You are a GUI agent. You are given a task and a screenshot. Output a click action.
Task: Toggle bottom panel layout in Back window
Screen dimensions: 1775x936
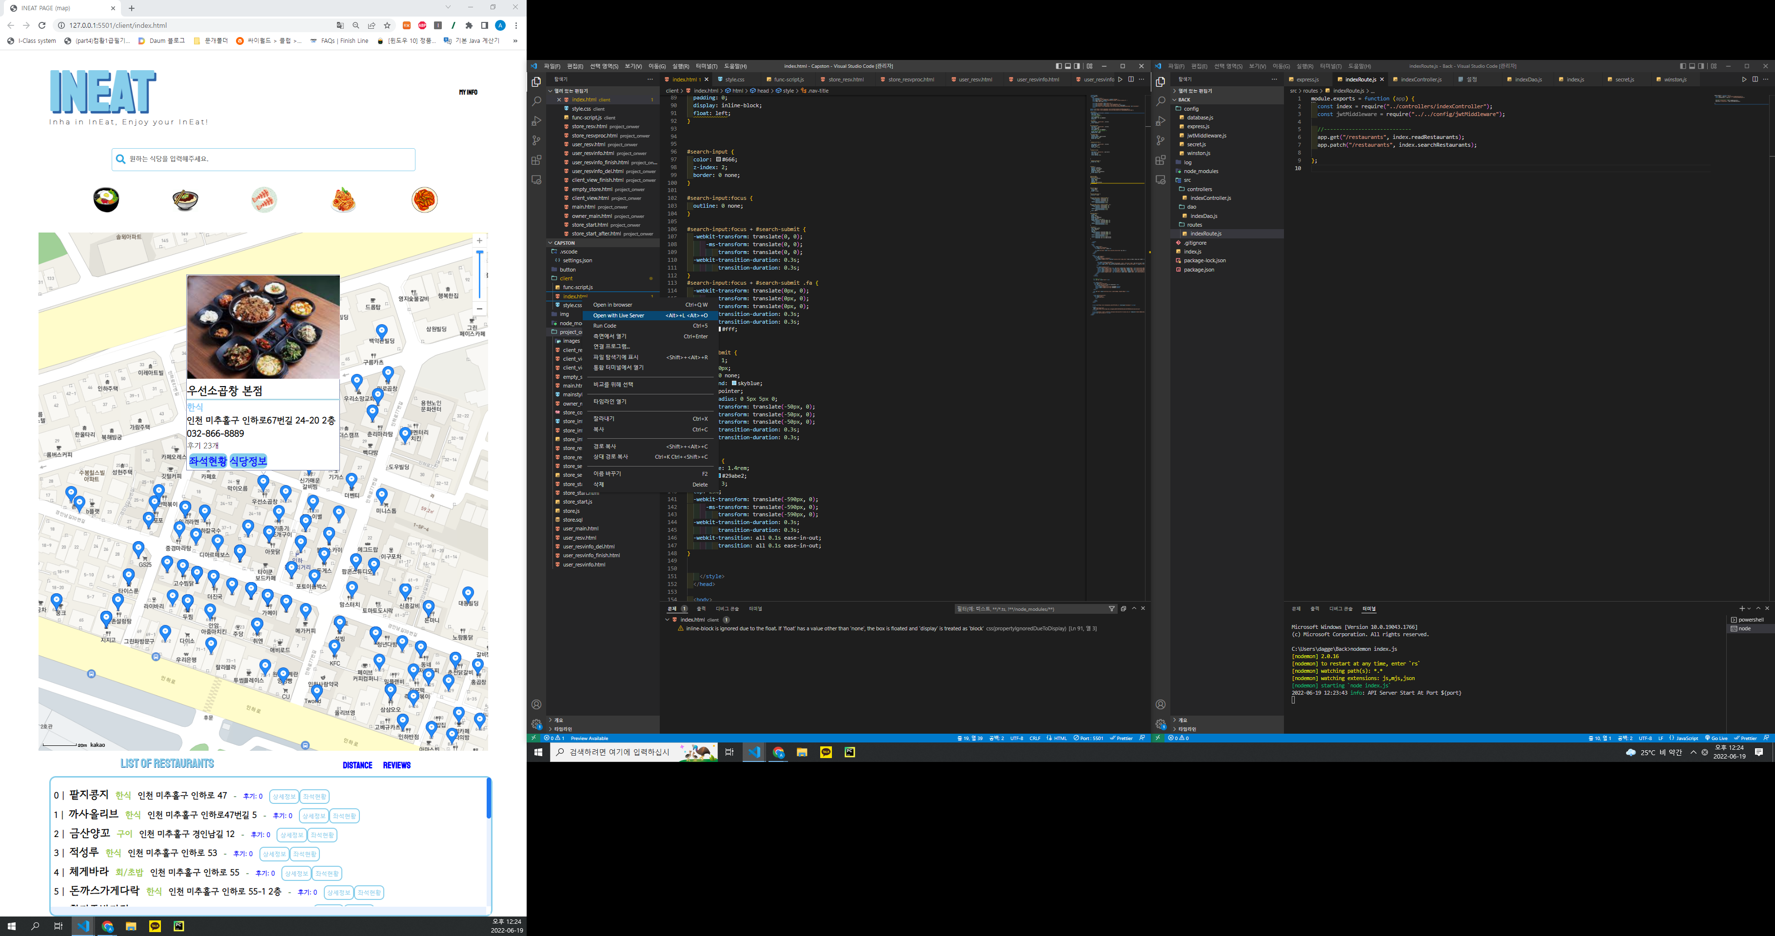1692,66
